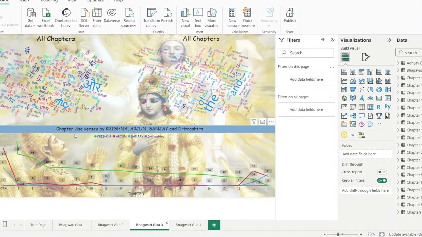The image size is (422, 237).
Task: Open the Recent sources dropdown
Action: [x=129, y=26]
